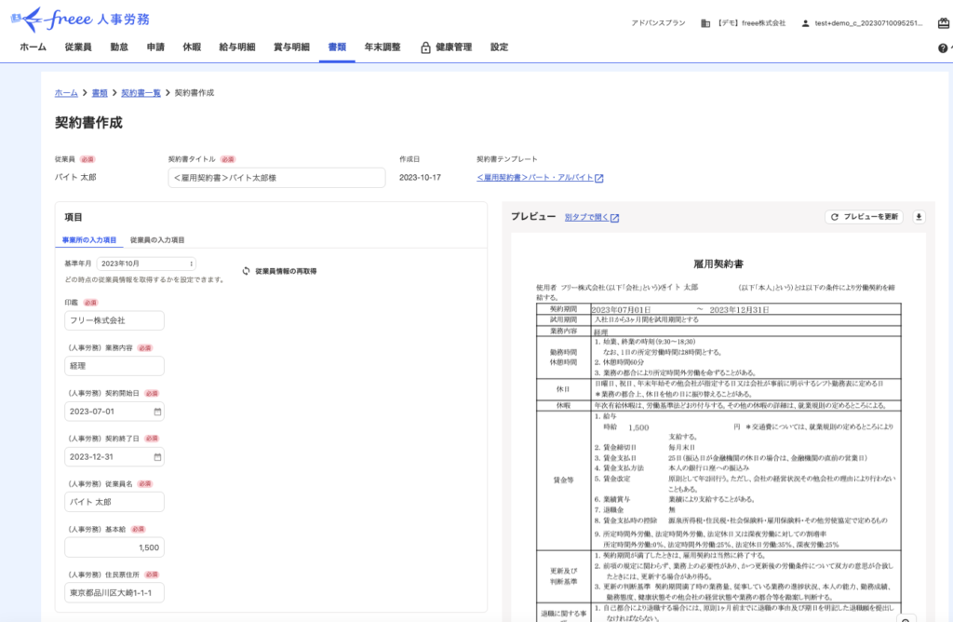Focus the 基本給 input field
The width and height of the screenshot is (953, 622).
(x=114, y=548)
